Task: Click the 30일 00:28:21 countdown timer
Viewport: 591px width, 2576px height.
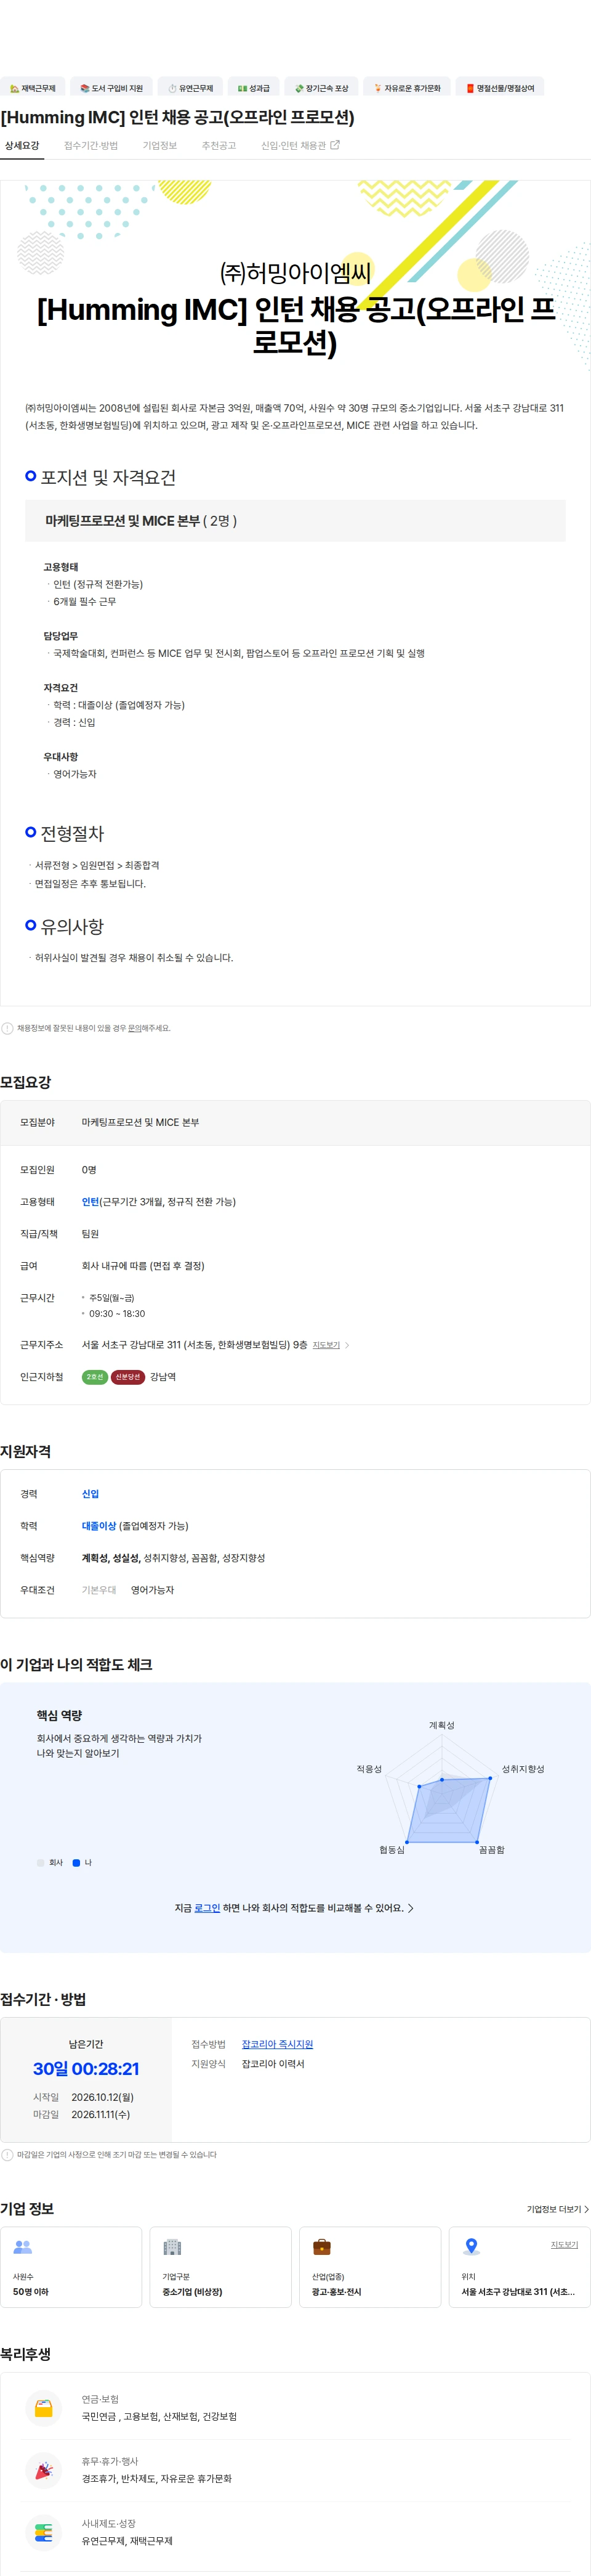Action: tap(86, 2069)
